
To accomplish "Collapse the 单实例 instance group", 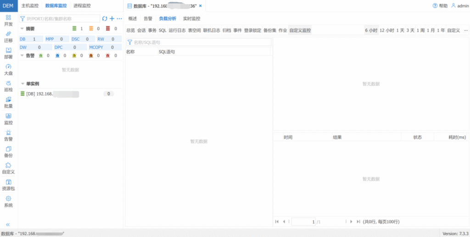I will coord(22,84).
